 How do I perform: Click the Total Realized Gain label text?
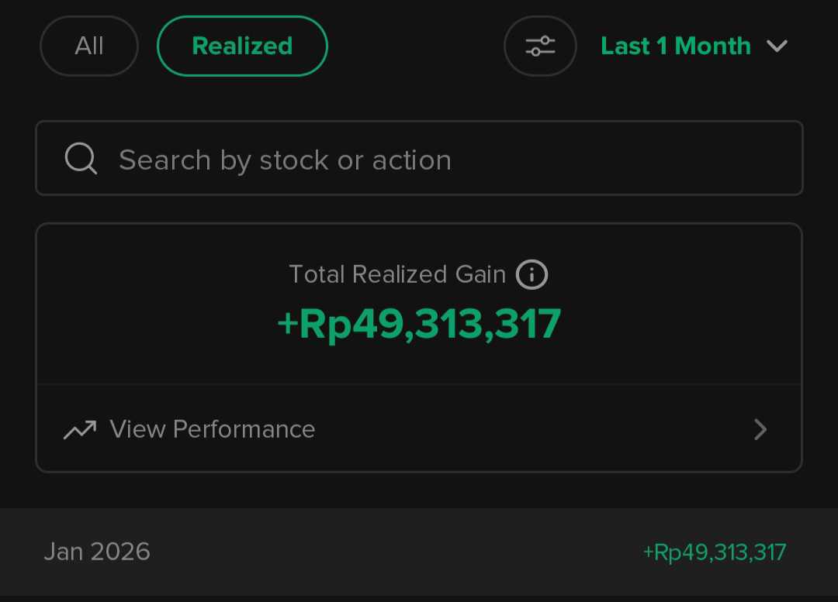tap(396, 275)
